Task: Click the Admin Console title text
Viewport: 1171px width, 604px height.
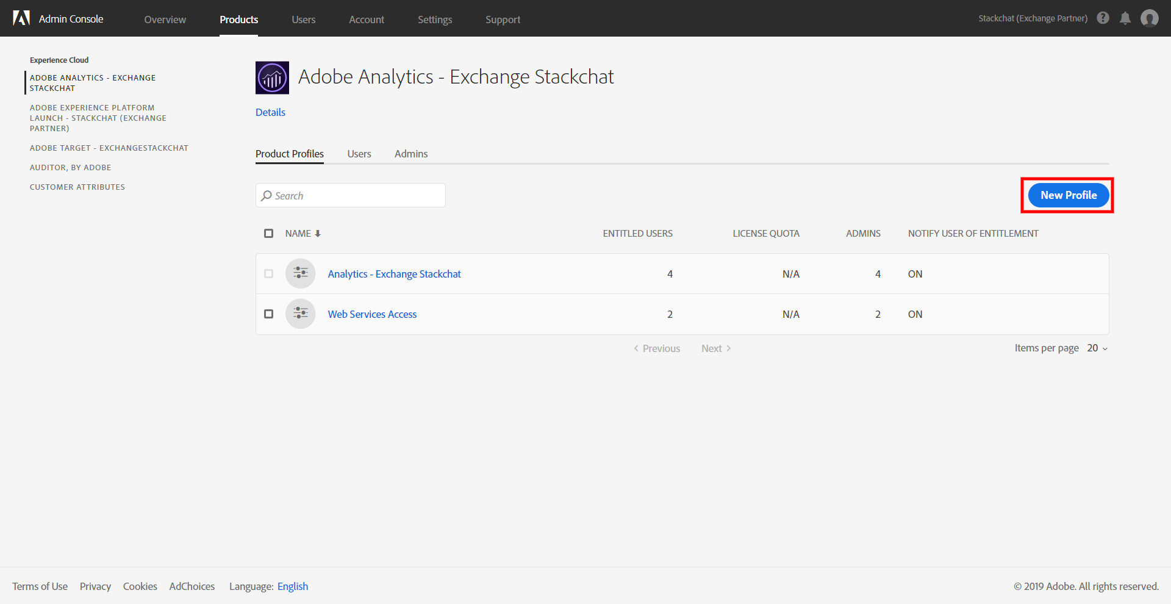Action: (71, 19)
